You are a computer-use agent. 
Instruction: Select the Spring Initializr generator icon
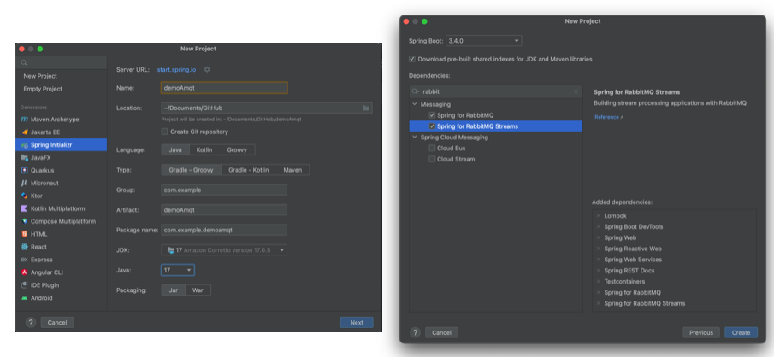25,145
